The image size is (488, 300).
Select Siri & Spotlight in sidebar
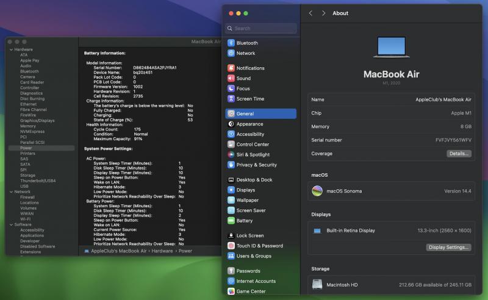point(253,155)
